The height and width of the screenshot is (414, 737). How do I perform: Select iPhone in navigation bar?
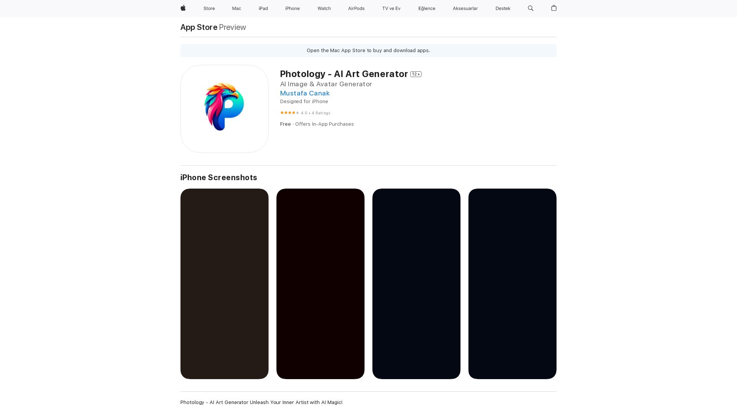point(292,8)
